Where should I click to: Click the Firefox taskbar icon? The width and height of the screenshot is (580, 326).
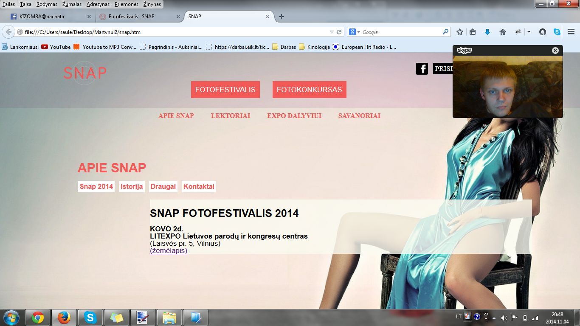[64, 318]
